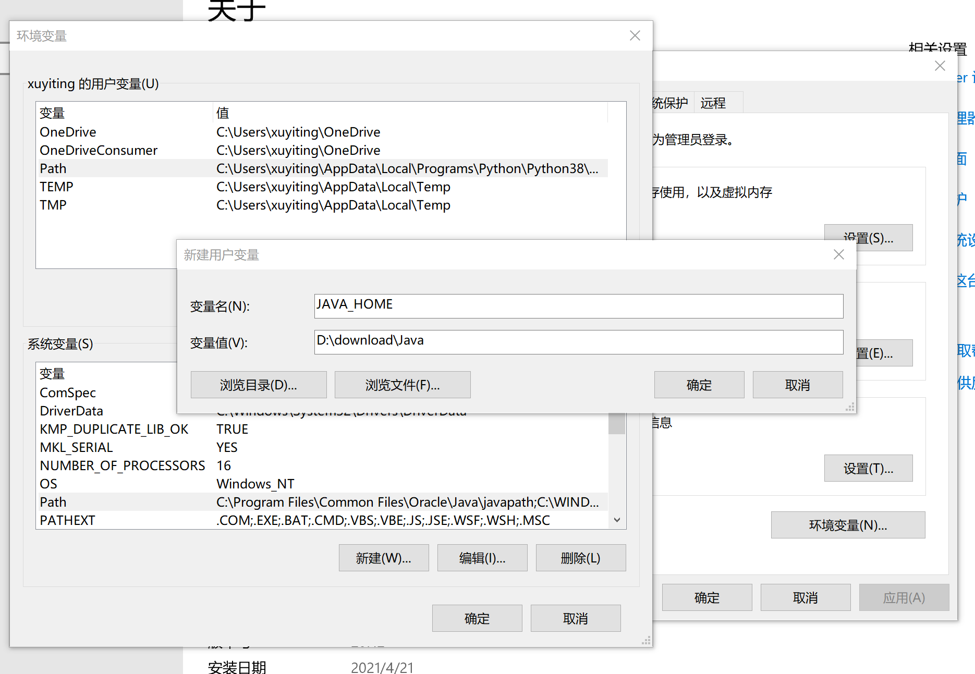Screen dimensions: 975x674
Task: Close the 新建用户变量 dialog
Action: click(838, 254)
